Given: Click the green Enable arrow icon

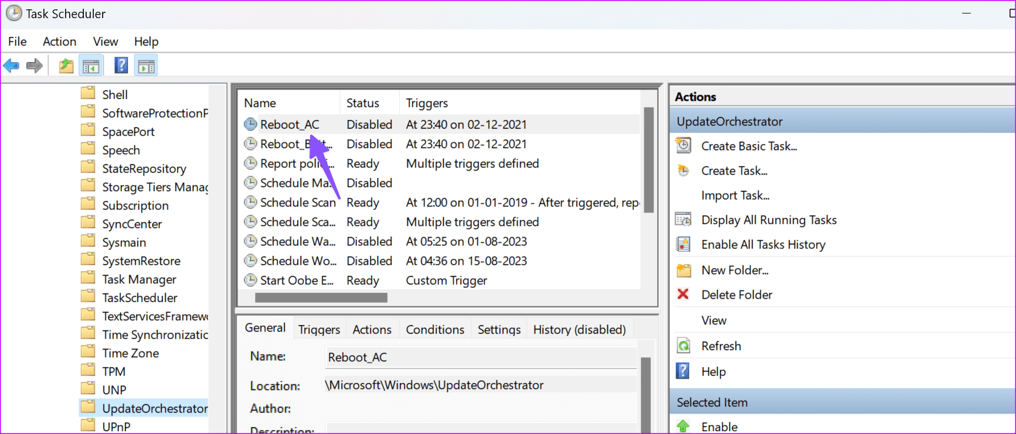Looking at the screenshot, I should click(x=683, y=426).
